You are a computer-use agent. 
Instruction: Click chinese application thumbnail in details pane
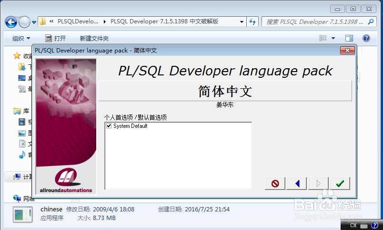click(x=23, y=214)
